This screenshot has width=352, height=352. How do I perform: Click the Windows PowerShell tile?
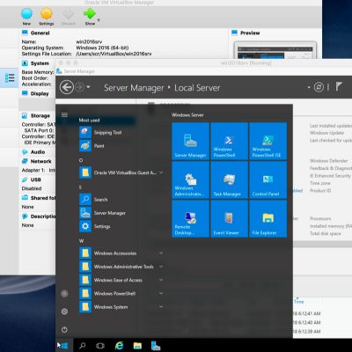click(229, 142)
